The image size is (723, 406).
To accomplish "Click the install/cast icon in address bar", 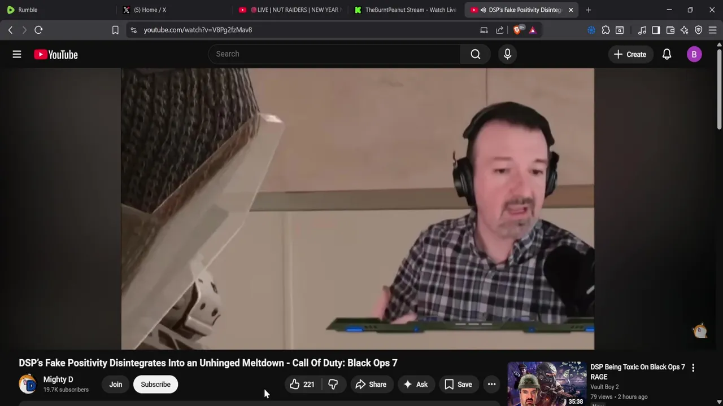I will coord(484,30).
